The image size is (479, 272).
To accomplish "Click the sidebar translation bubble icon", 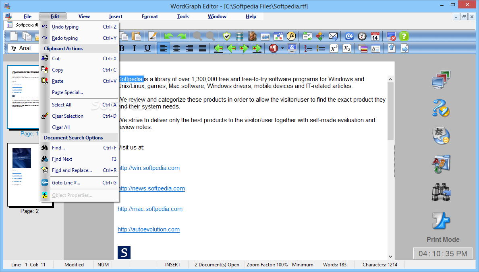I will pos(441,136).
